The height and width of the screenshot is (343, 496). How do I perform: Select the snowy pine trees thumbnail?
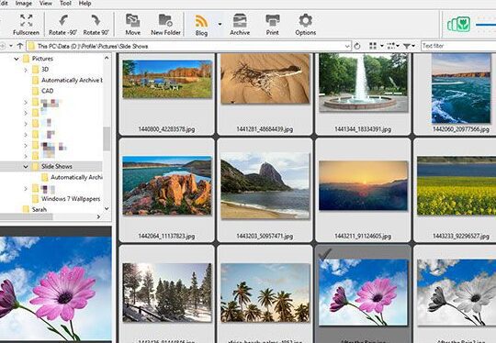(167, 293)
